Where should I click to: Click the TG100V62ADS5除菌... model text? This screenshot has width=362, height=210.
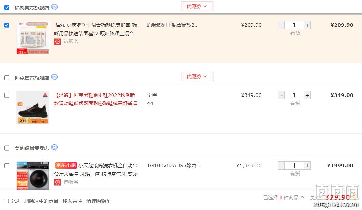pos(174,166)
